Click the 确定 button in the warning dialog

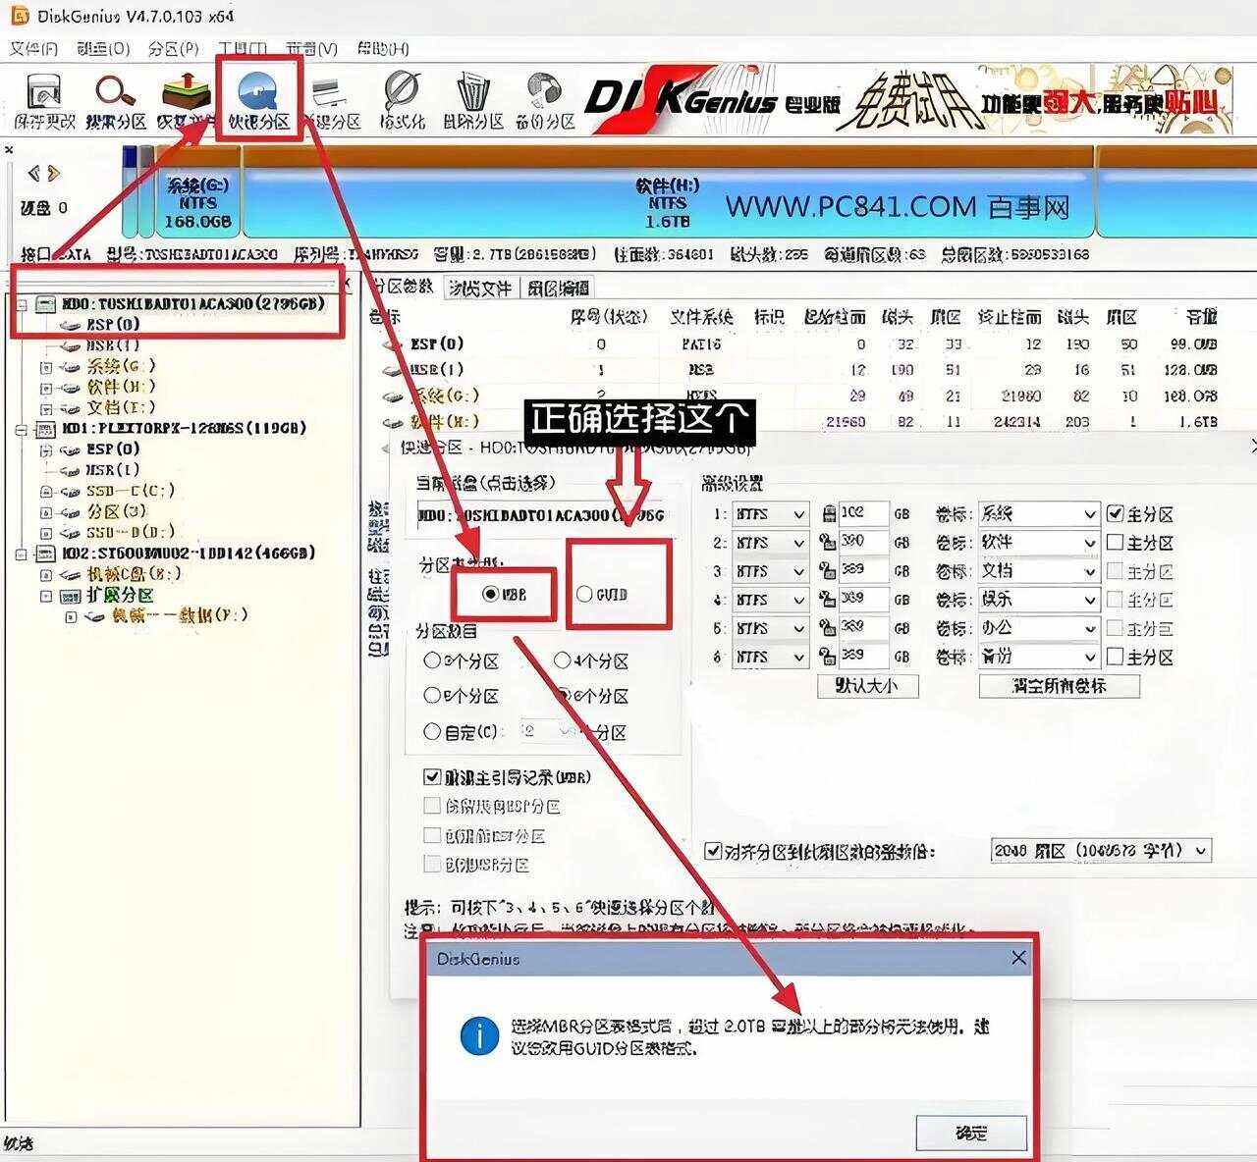click(970, 1132)
